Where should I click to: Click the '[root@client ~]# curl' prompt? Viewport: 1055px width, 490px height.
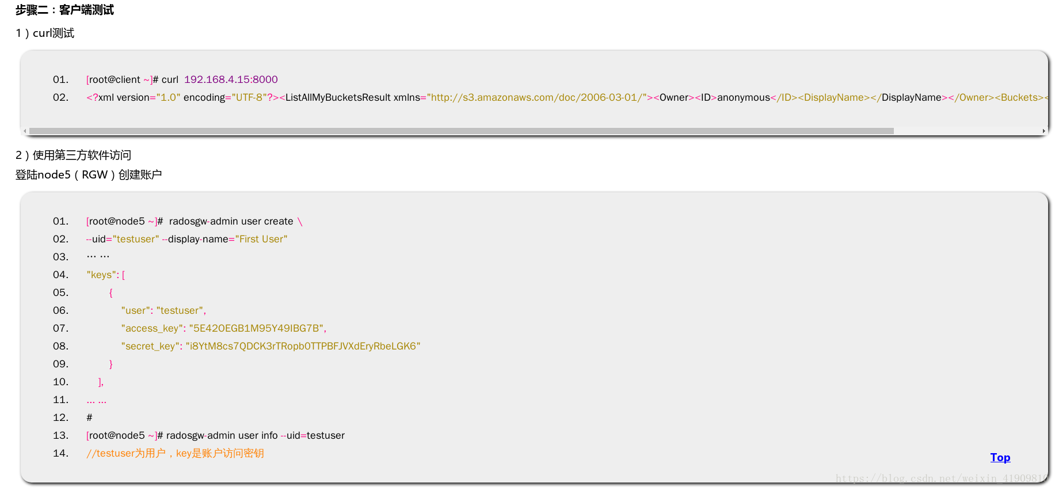(132, 79)
